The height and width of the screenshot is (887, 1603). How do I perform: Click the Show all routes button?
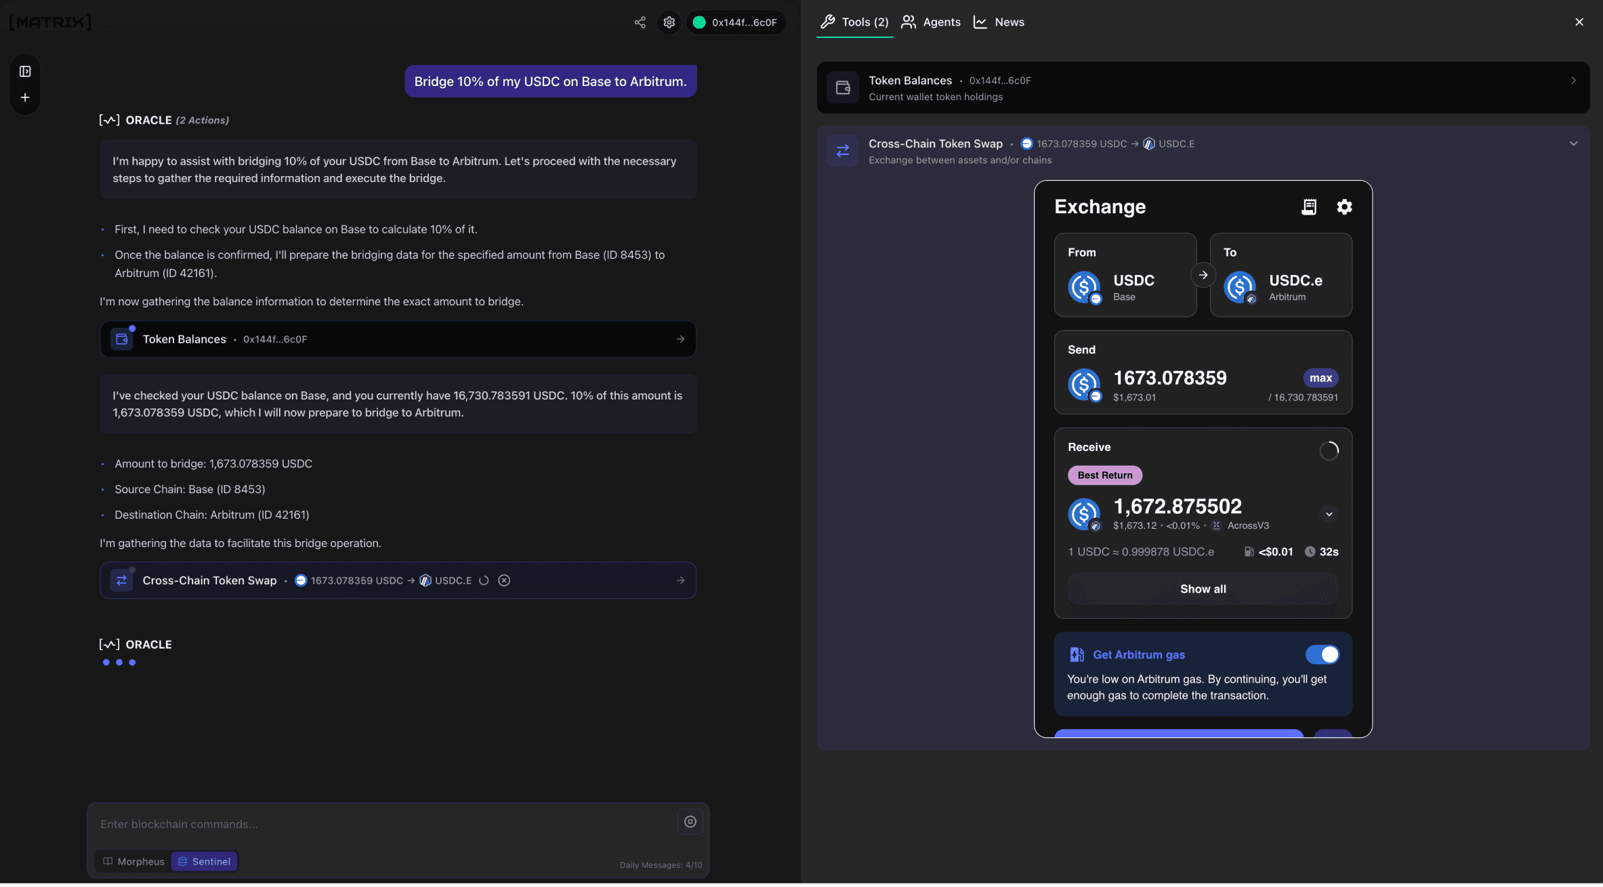click(1203, 588)
